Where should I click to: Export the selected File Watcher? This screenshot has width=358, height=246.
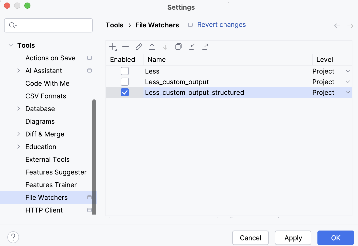tap(205, 46)
